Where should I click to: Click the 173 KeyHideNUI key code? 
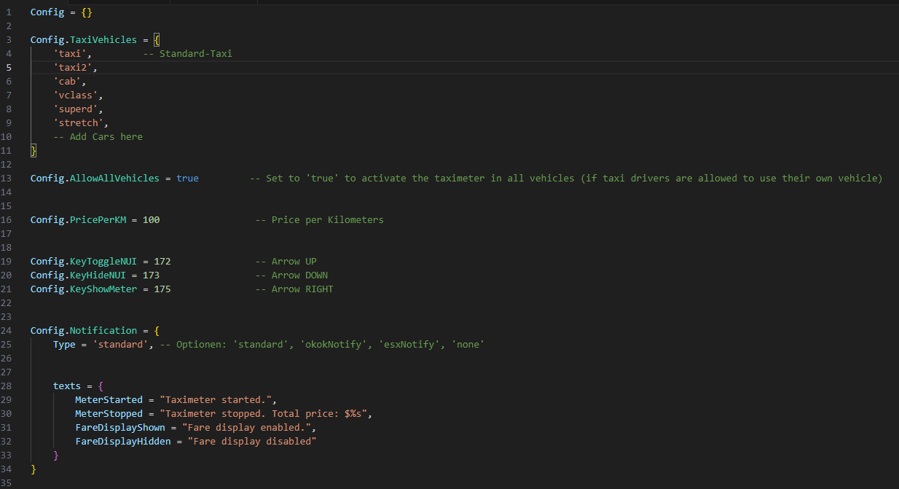click(152, 275)
